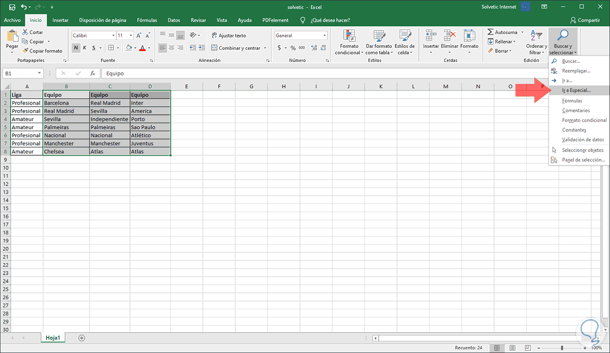Decrease the cell indent

coord(192,48)
